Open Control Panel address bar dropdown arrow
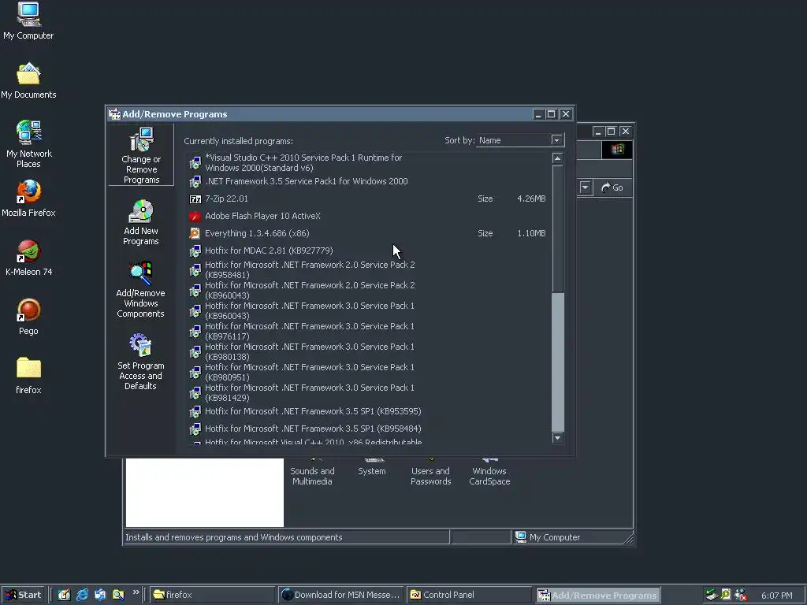 (x=586, y=187)
